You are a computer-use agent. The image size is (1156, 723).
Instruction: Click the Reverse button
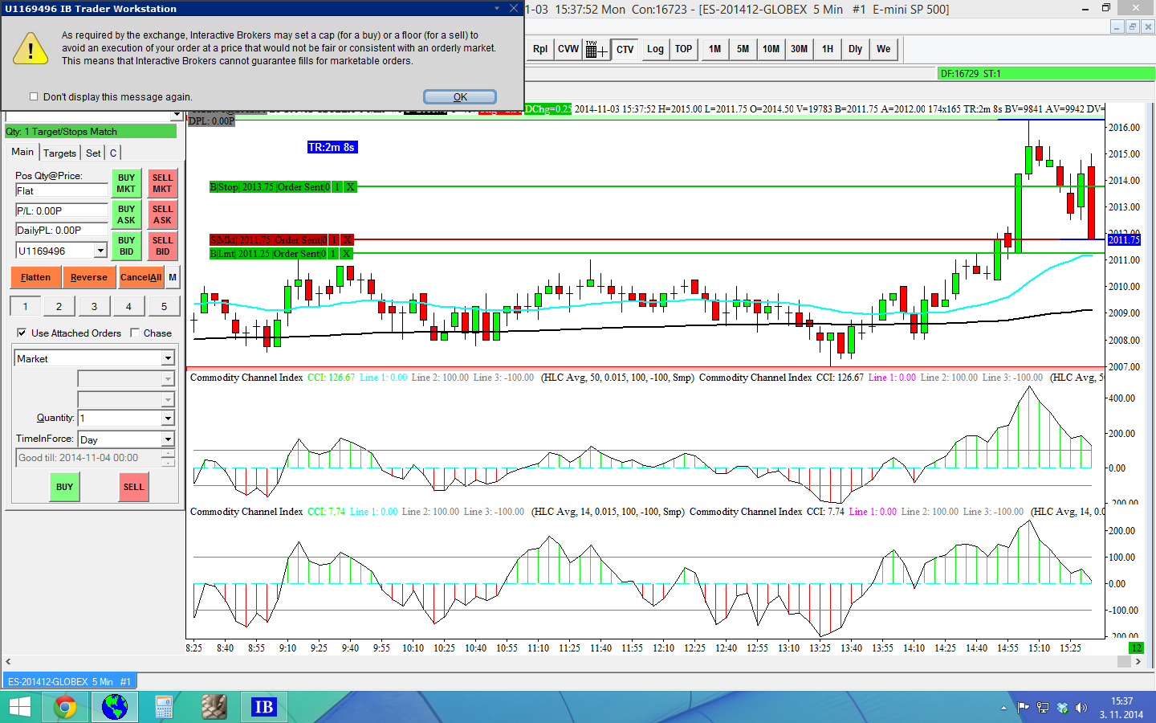[88, 277]
